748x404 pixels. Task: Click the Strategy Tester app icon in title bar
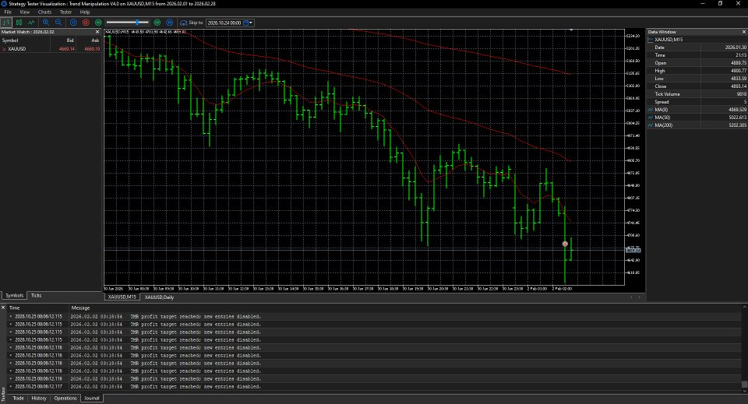point(4,3)
